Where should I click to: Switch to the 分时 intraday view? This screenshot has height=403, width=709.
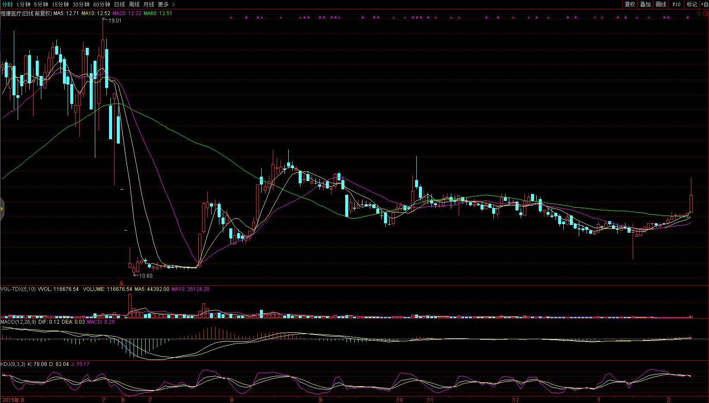coord(7,4)
